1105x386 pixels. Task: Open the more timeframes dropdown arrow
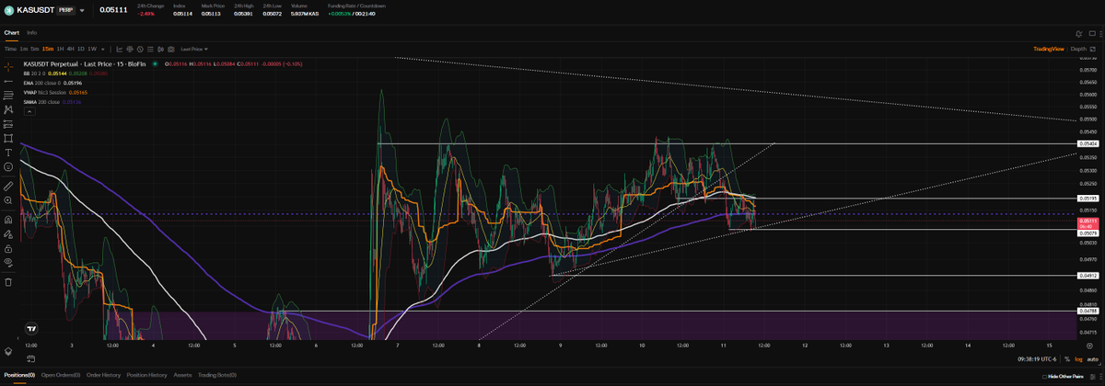[102, 49]
